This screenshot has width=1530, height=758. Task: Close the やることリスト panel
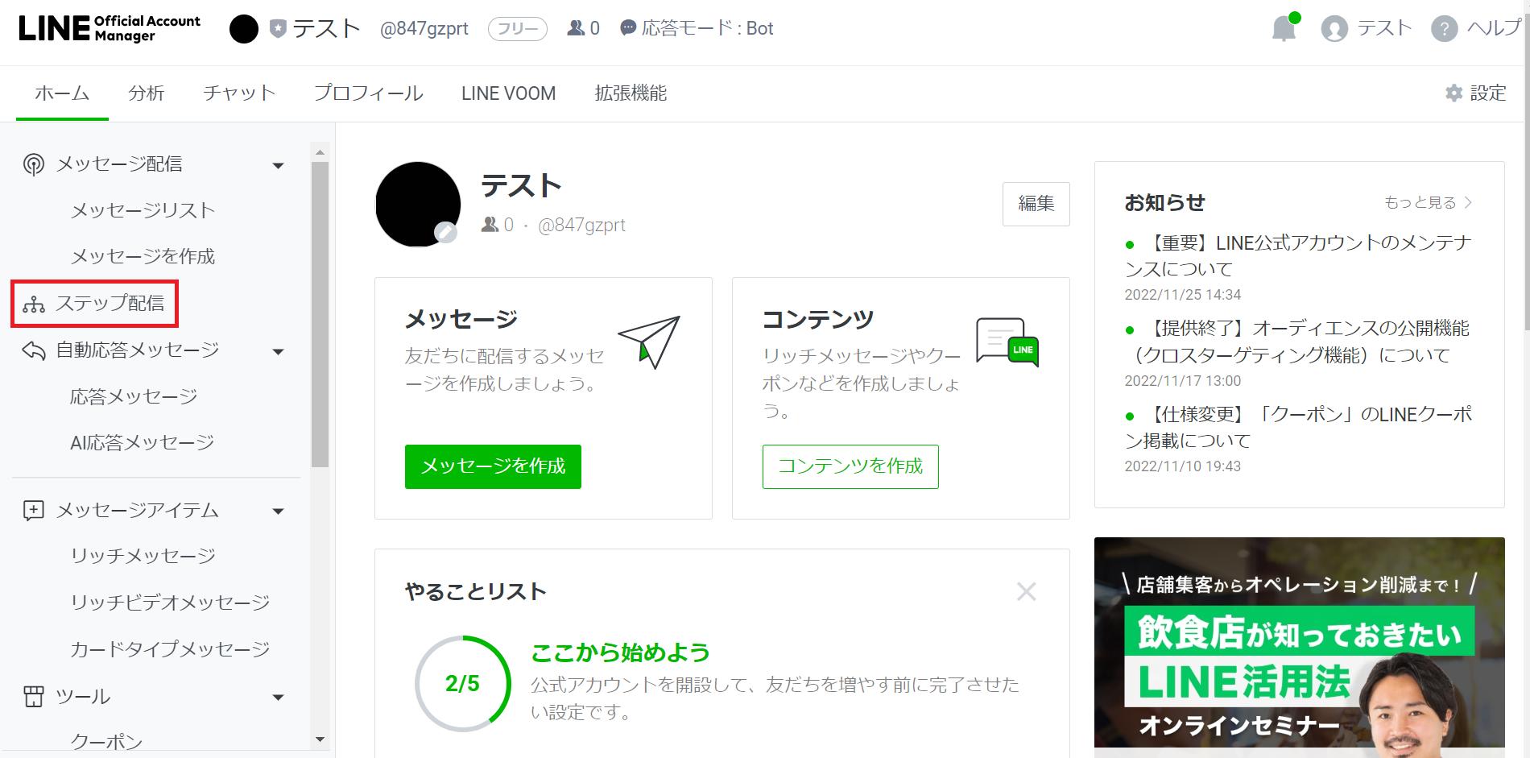click(1026, 592)
